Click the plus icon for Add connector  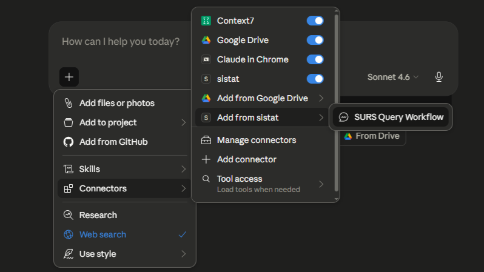point(206,159)
